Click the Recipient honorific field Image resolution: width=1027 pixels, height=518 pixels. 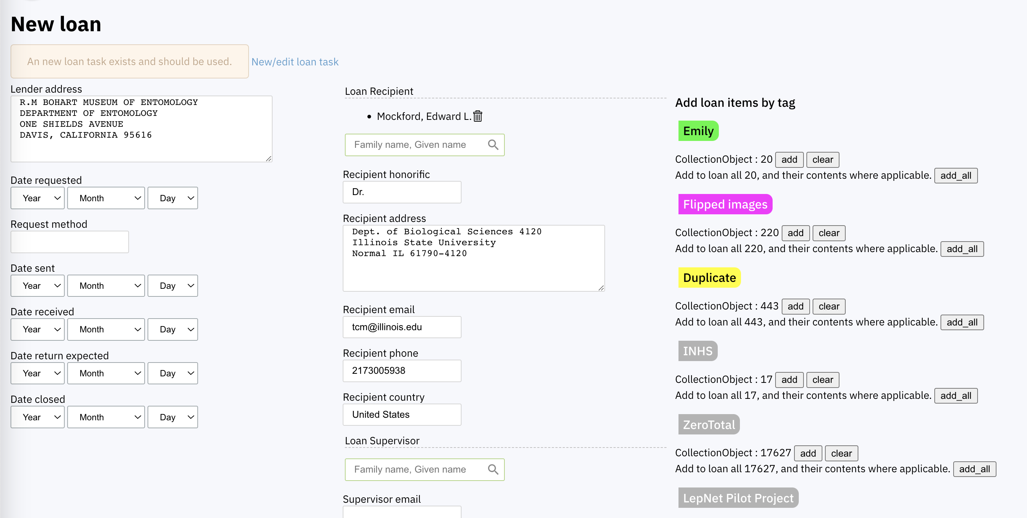click(402, 192)
